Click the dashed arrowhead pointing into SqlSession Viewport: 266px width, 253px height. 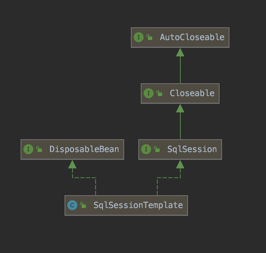[x=180, y=164]
